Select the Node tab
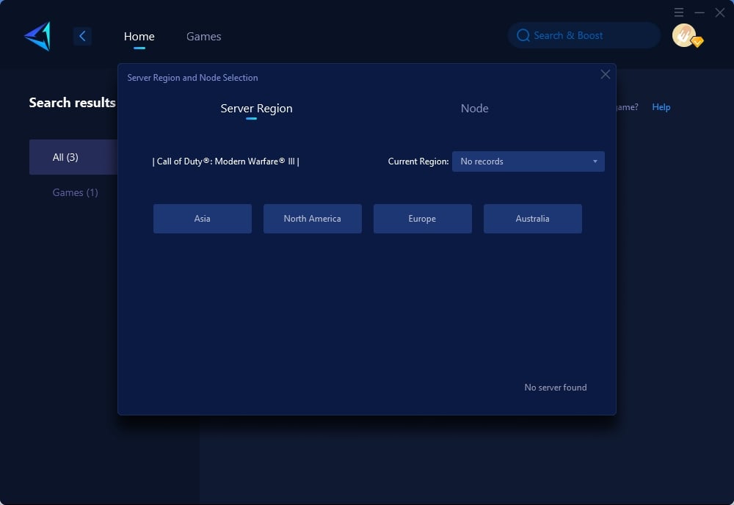 point(475,108)
